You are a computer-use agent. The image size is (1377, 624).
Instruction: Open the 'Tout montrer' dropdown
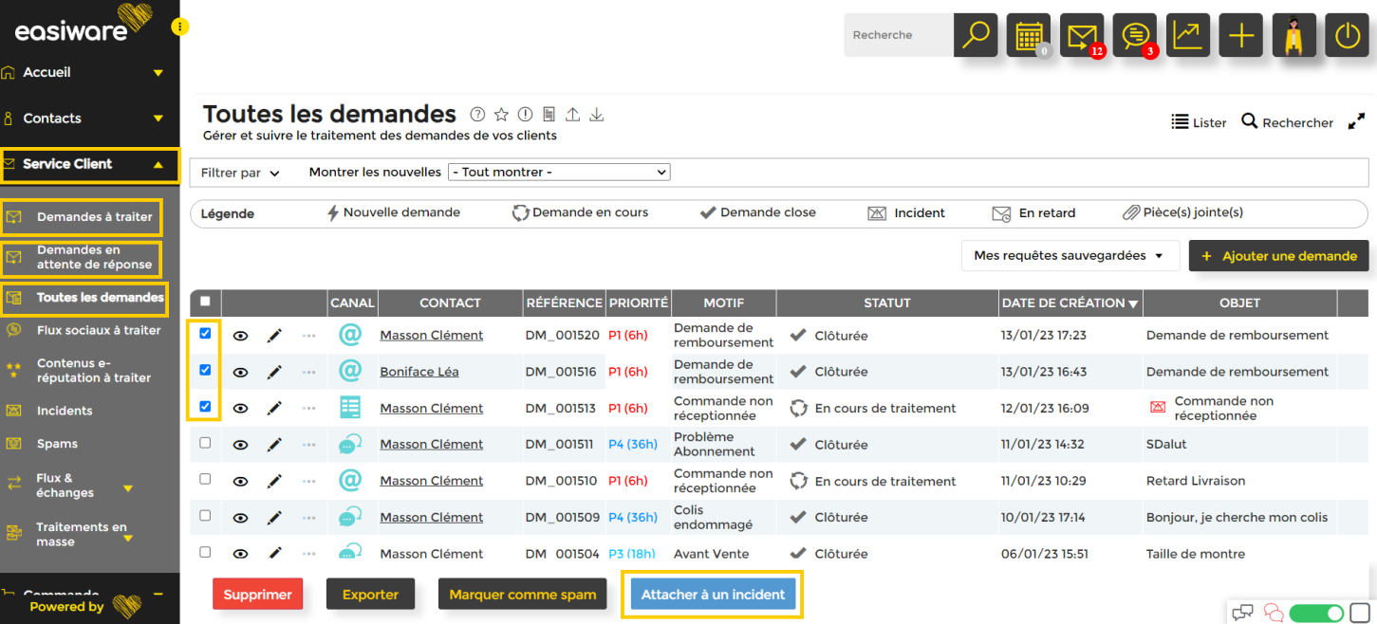[559, 173]
